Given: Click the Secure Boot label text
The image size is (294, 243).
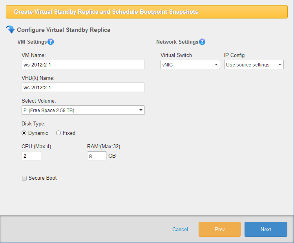Looking at the screenshot, I should [42, 178].
